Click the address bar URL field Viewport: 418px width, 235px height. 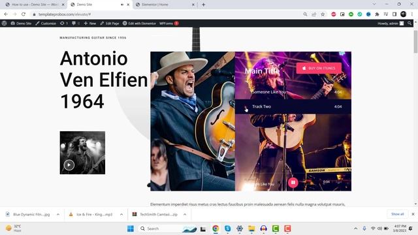168,14
